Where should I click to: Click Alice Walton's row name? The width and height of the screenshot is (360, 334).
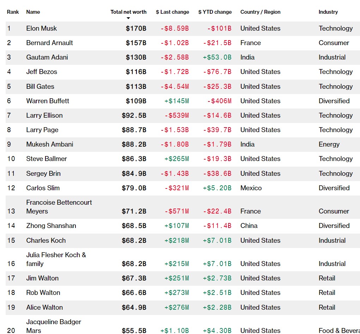point(44,308)
